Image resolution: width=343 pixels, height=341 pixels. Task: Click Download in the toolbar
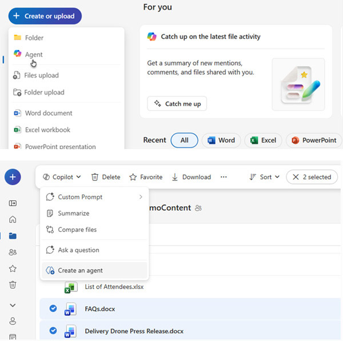191,177
